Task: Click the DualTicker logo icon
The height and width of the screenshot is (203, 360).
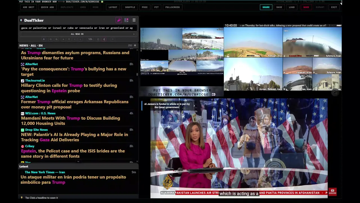Action: coord(21,20)
